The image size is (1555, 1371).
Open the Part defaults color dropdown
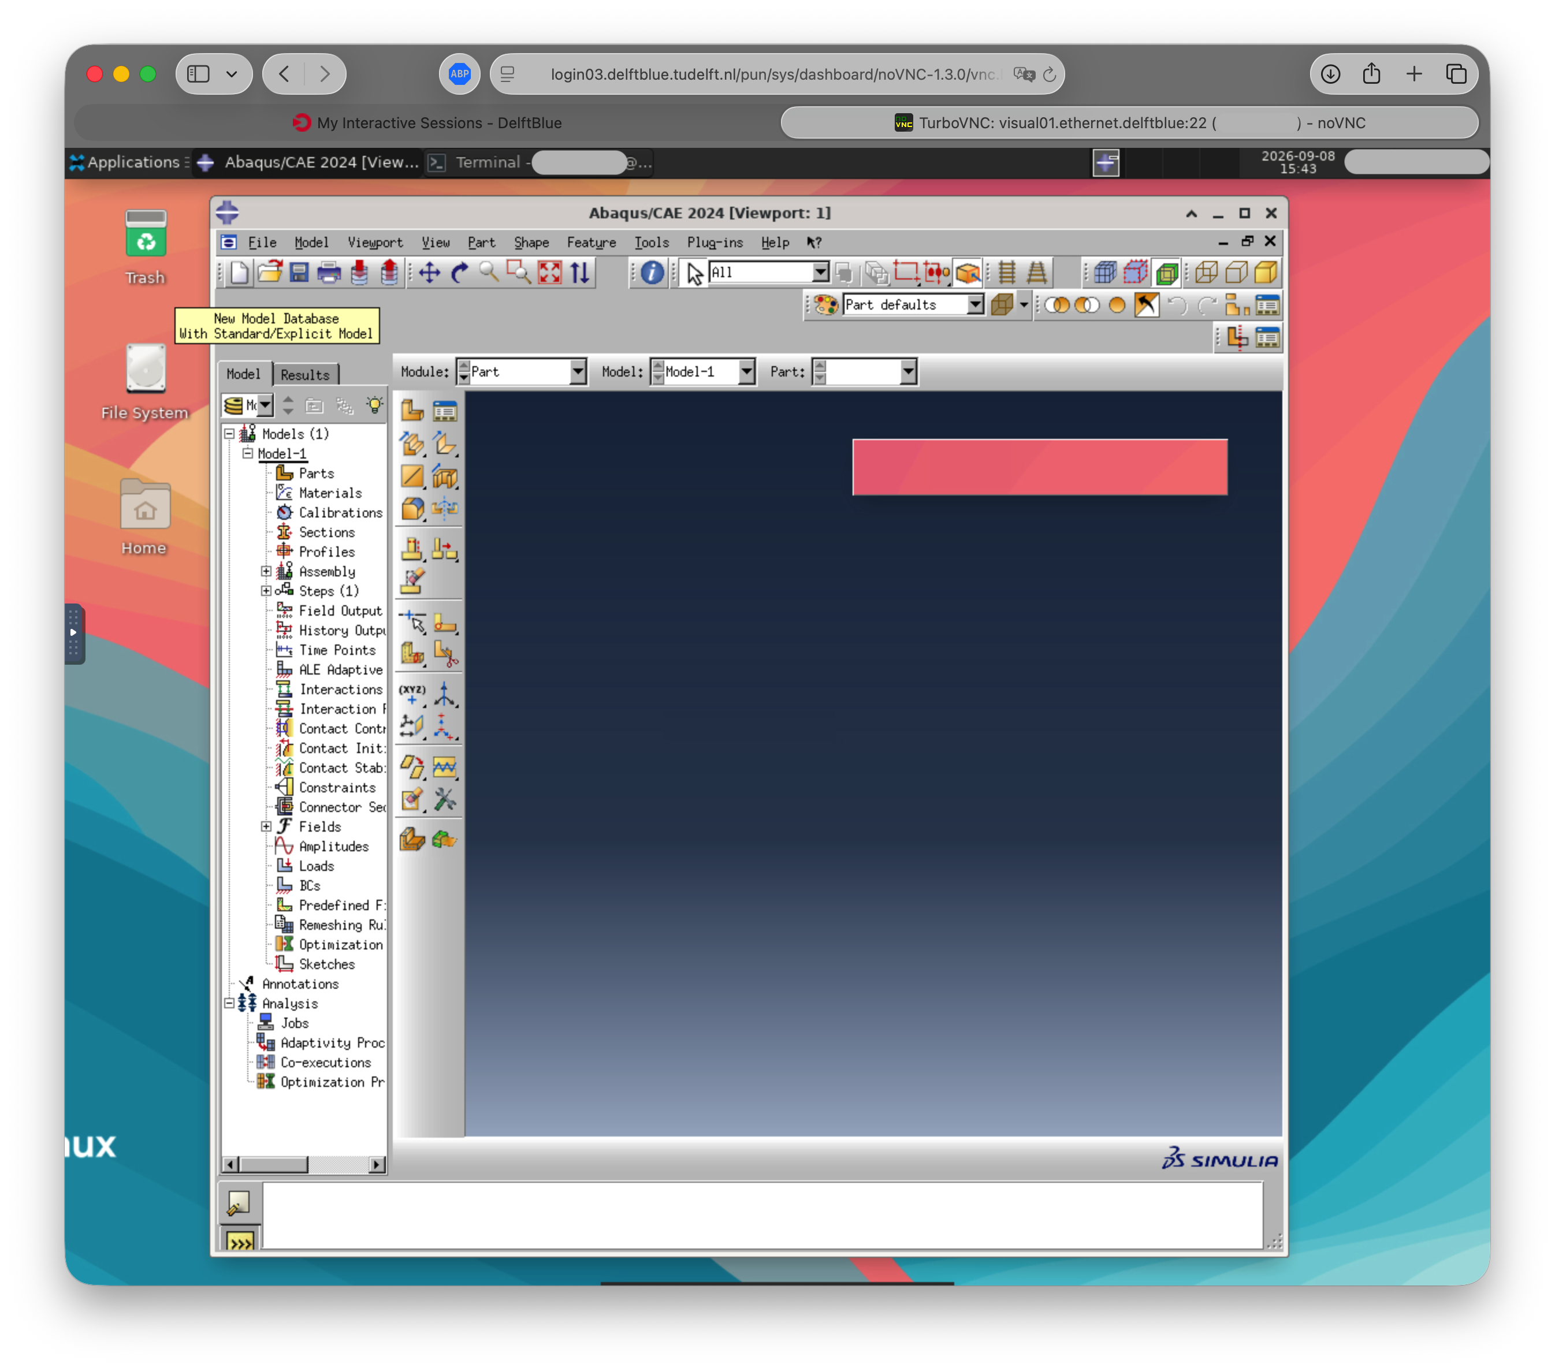tap(914, 305)
